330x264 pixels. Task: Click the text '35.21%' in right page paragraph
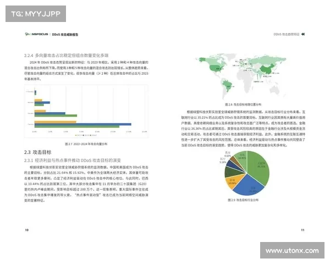click(202, 117)
